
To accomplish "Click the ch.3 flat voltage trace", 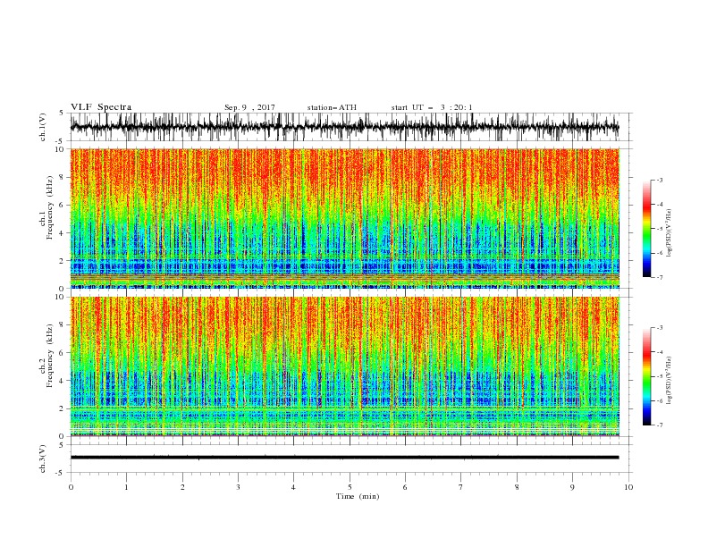I will click(x=344, y=458).
